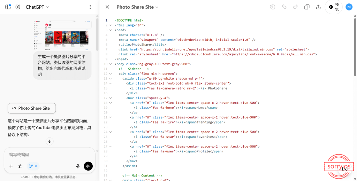Click the 预览 preview button

click(x=334, y=7)
